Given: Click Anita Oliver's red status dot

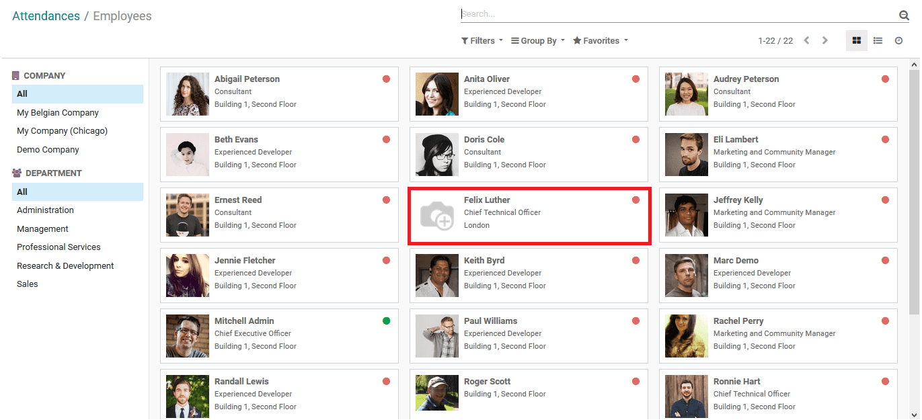Looking at the screenshot, I should [636, 79].
